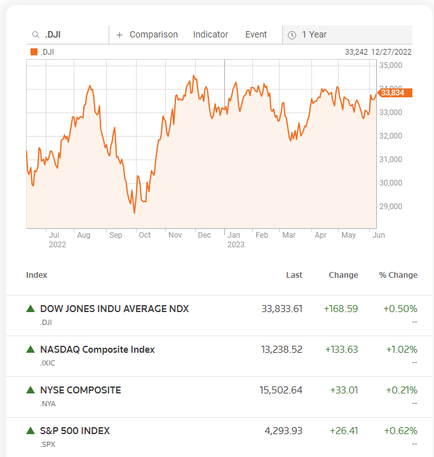Click the Dow last value 33,833.61
The width and height of the screenshot is (434, 457).
[x=282, y=309]
